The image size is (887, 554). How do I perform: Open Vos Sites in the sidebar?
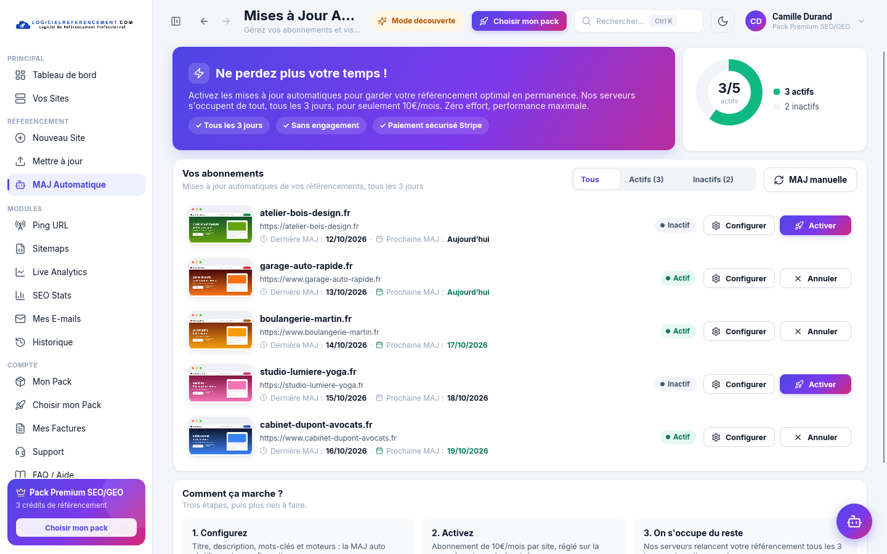coord(76,98)
